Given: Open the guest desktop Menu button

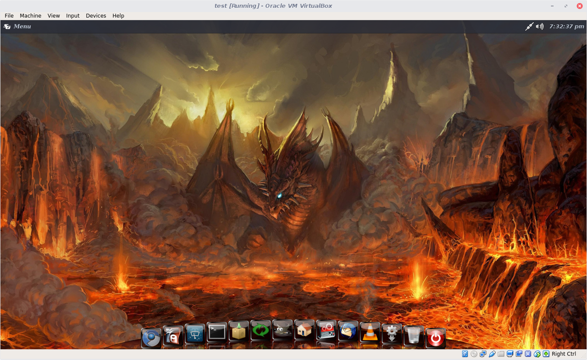Looking at the screenshot, I should click(x=17, y=27).
